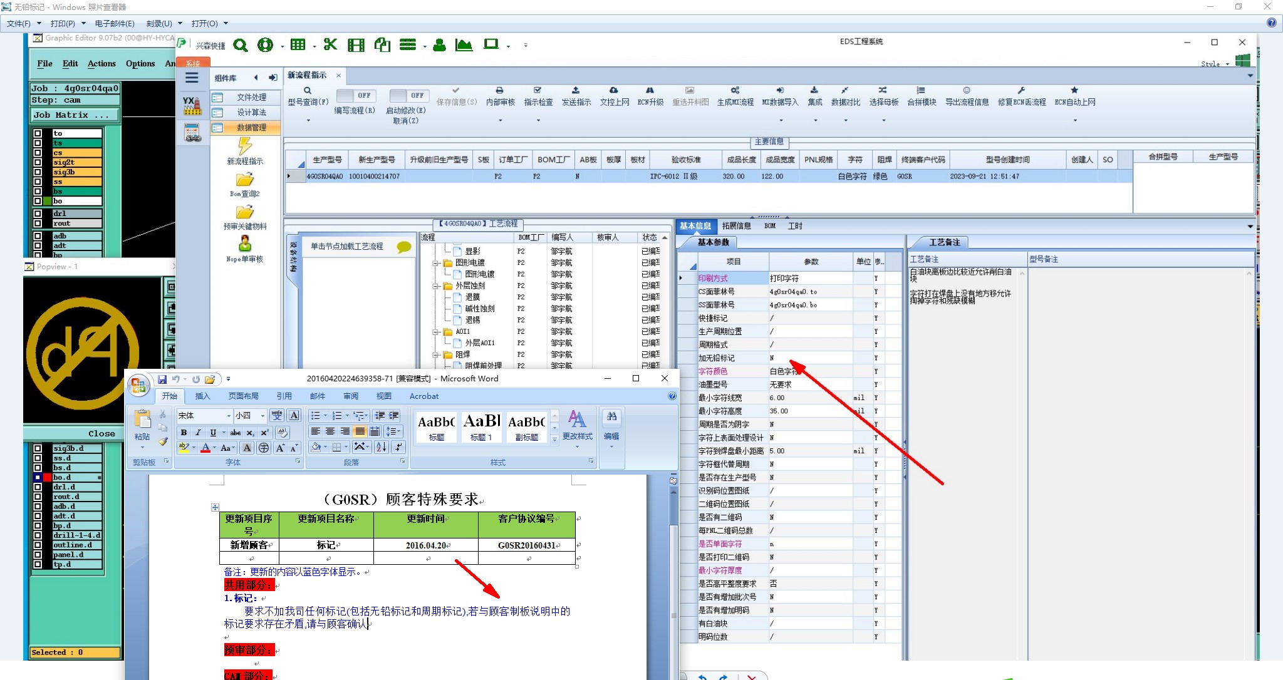1283x680 pixels.
Task: Open the 页面布局 ribbon tab in Word
Action: point(243,396)
